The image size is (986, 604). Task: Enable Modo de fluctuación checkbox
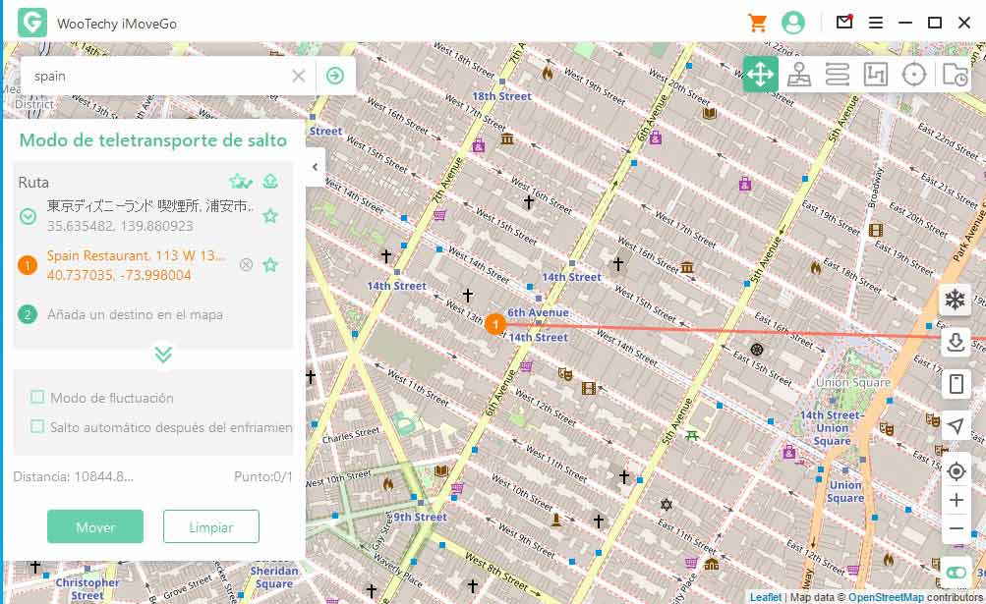(37, 398)
